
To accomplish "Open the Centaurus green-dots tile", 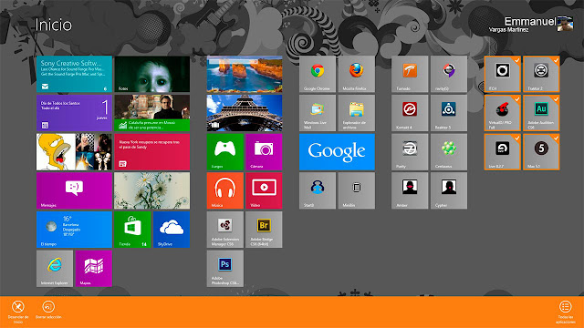I will tap(449, 152).
